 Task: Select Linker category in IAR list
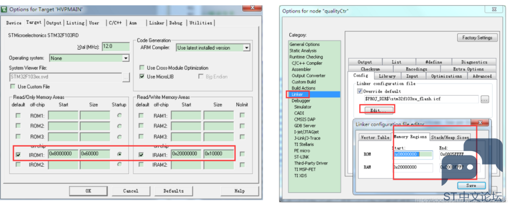[297, 94]
